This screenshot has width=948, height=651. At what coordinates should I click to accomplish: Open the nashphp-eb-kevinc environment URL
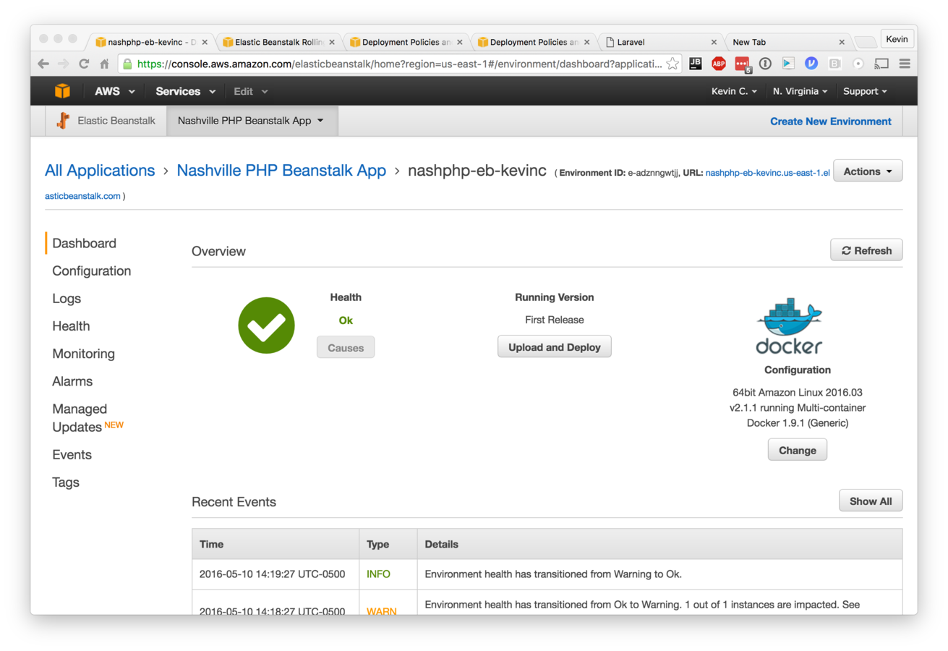pos(767,173)
